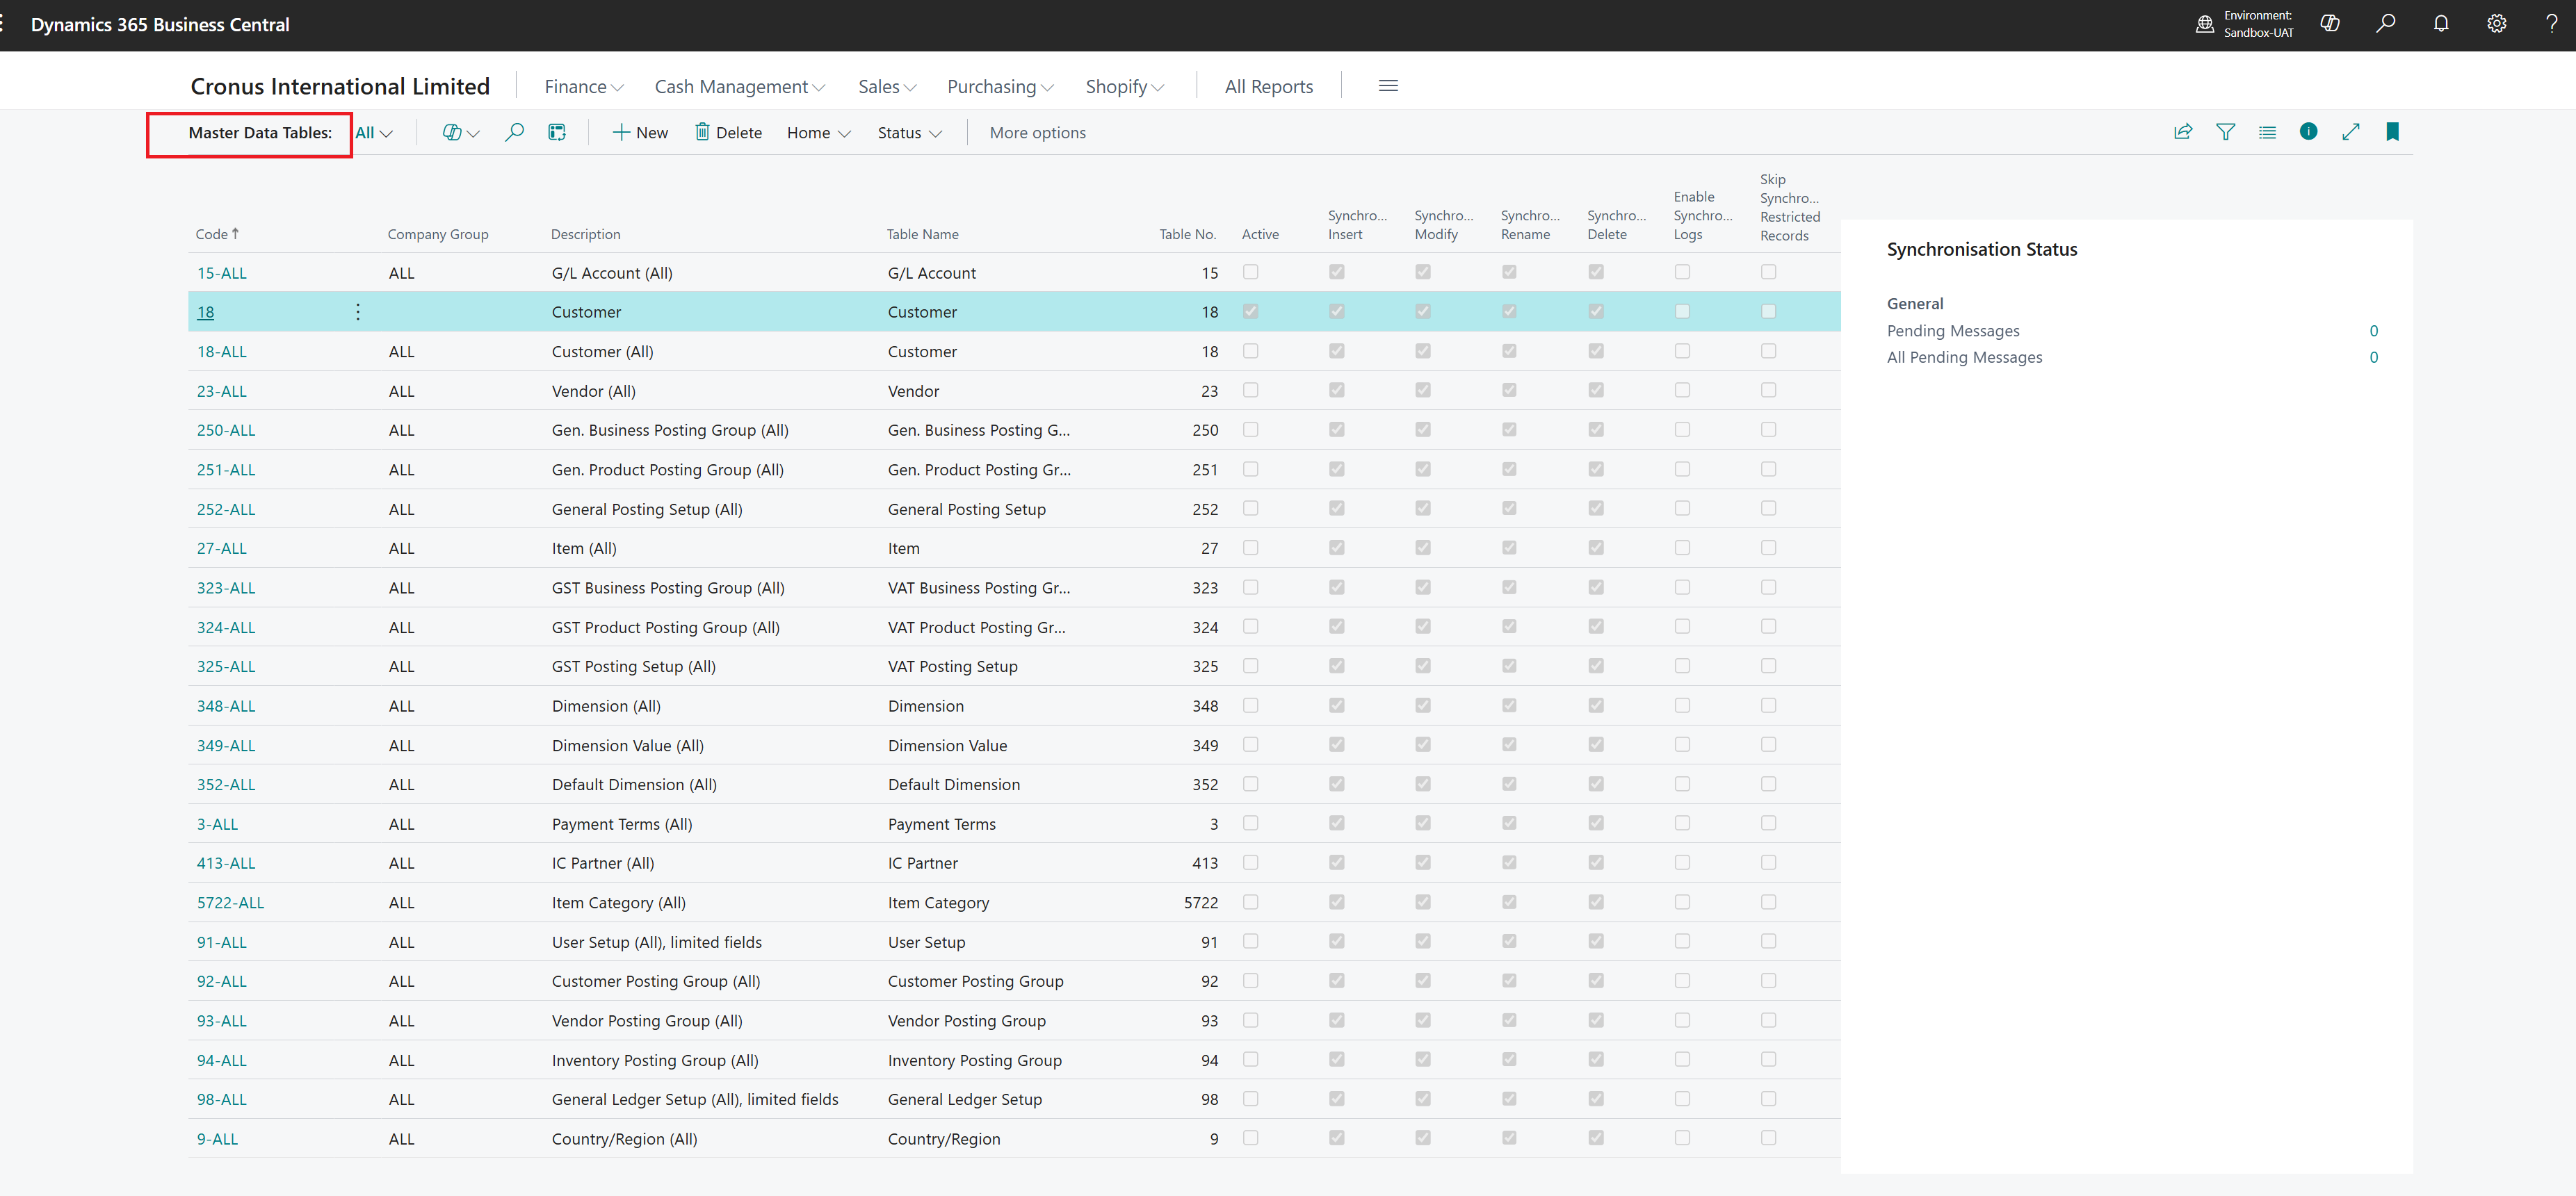Click the Company Group column header
This screenshot has height=1196, width=2576.
click(438, 234)
